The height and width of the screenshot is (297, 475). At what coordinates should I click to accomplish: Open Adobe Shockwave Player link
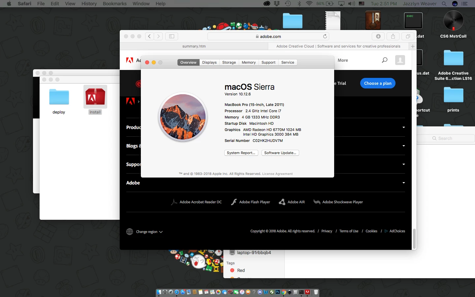coord(338,202)
